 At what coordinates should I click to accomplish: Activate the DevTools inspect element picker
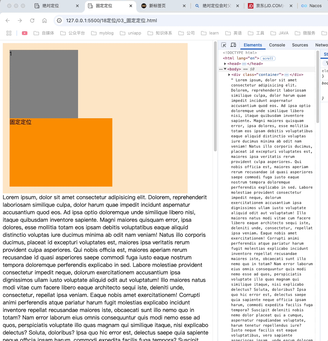(224, 45)
